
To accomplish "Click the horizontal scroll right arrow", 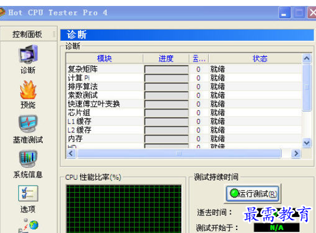I will coord(296,154).
